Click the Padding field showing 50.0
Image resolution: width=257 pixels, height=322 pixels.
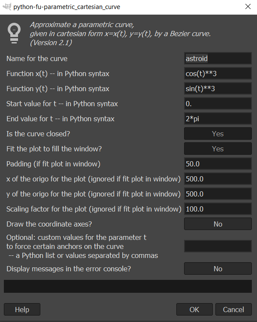[218, 164]
